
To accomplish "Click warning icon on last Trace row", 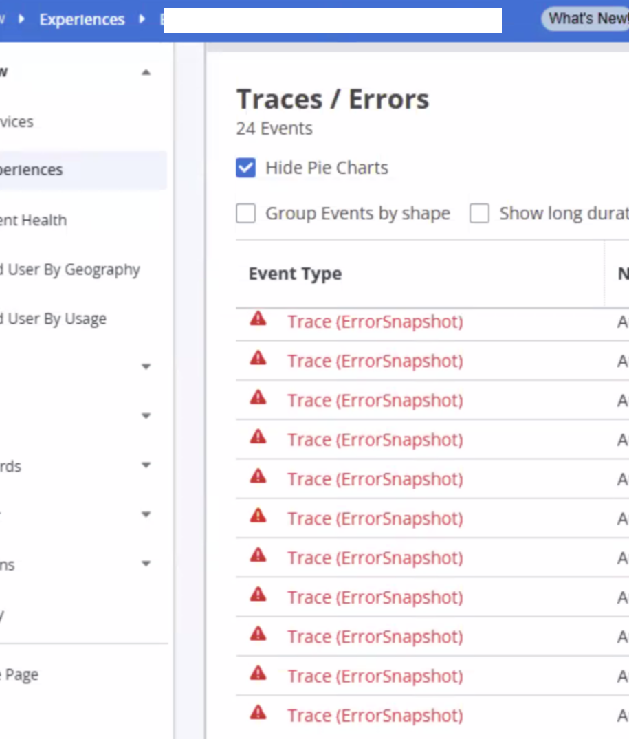I will click(x=258, y=712).
